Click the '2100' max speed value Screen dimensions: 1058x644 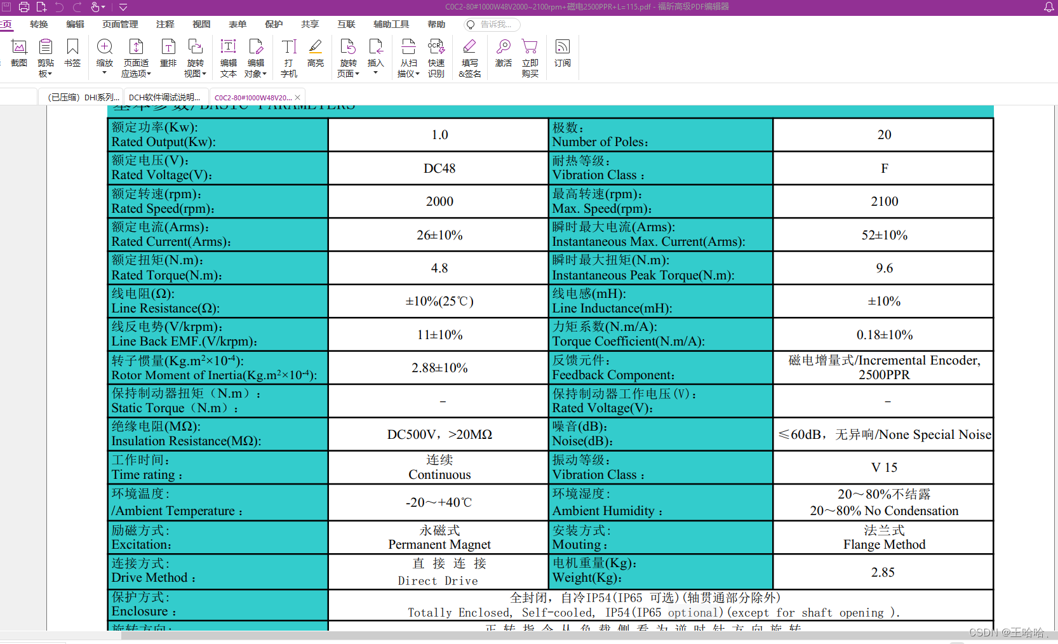point(884,201)
